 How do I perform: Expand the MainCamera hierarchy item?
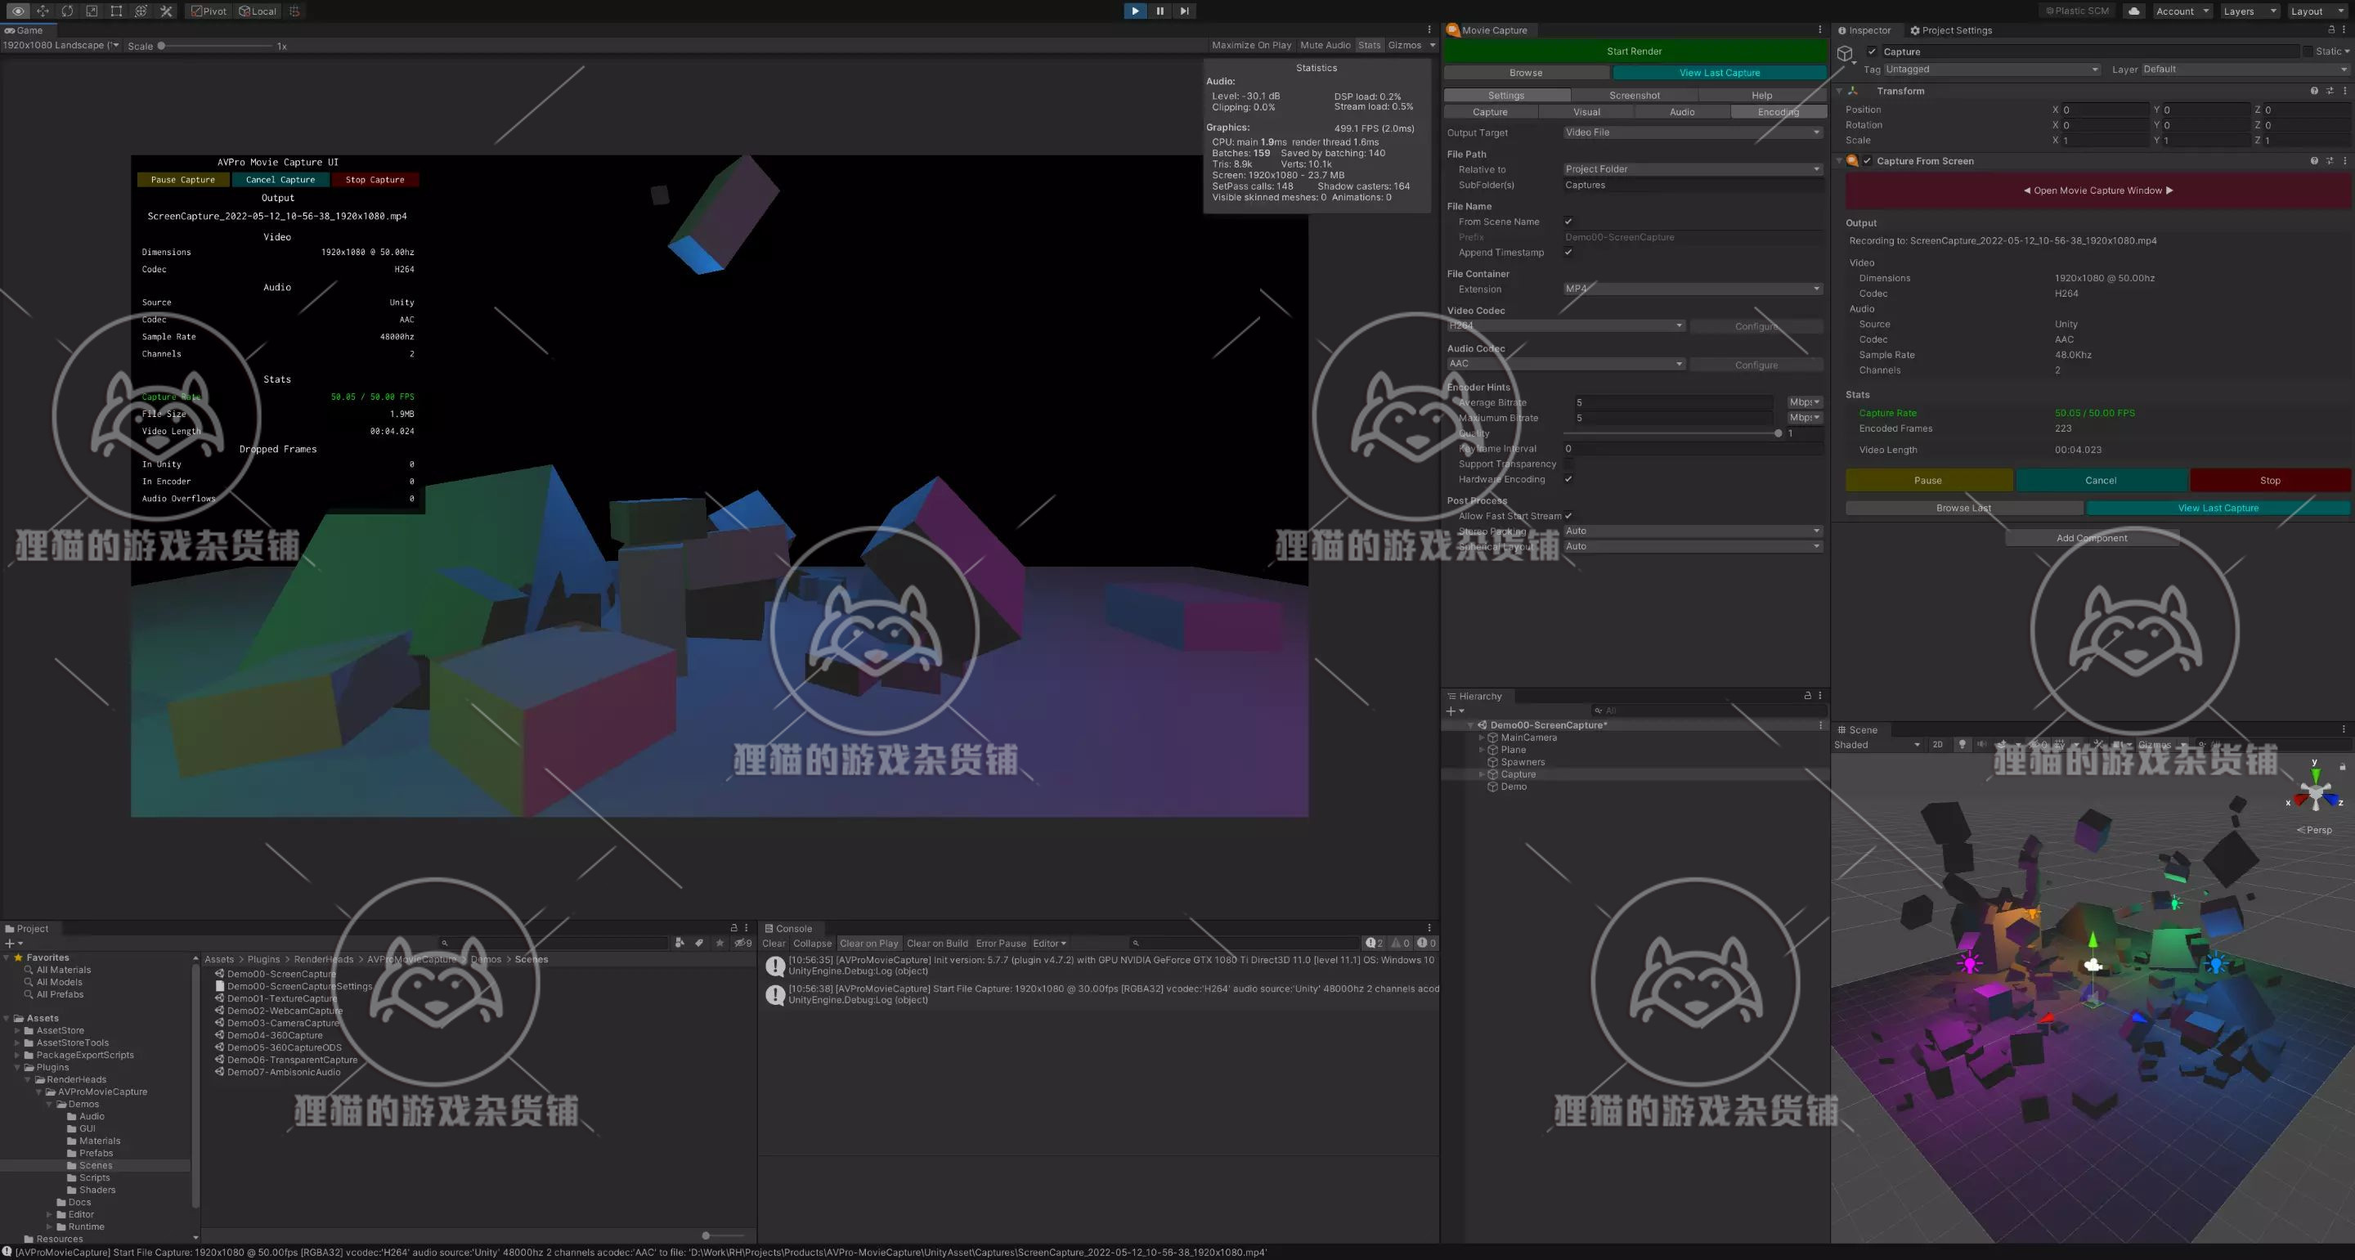[1481, 738]
